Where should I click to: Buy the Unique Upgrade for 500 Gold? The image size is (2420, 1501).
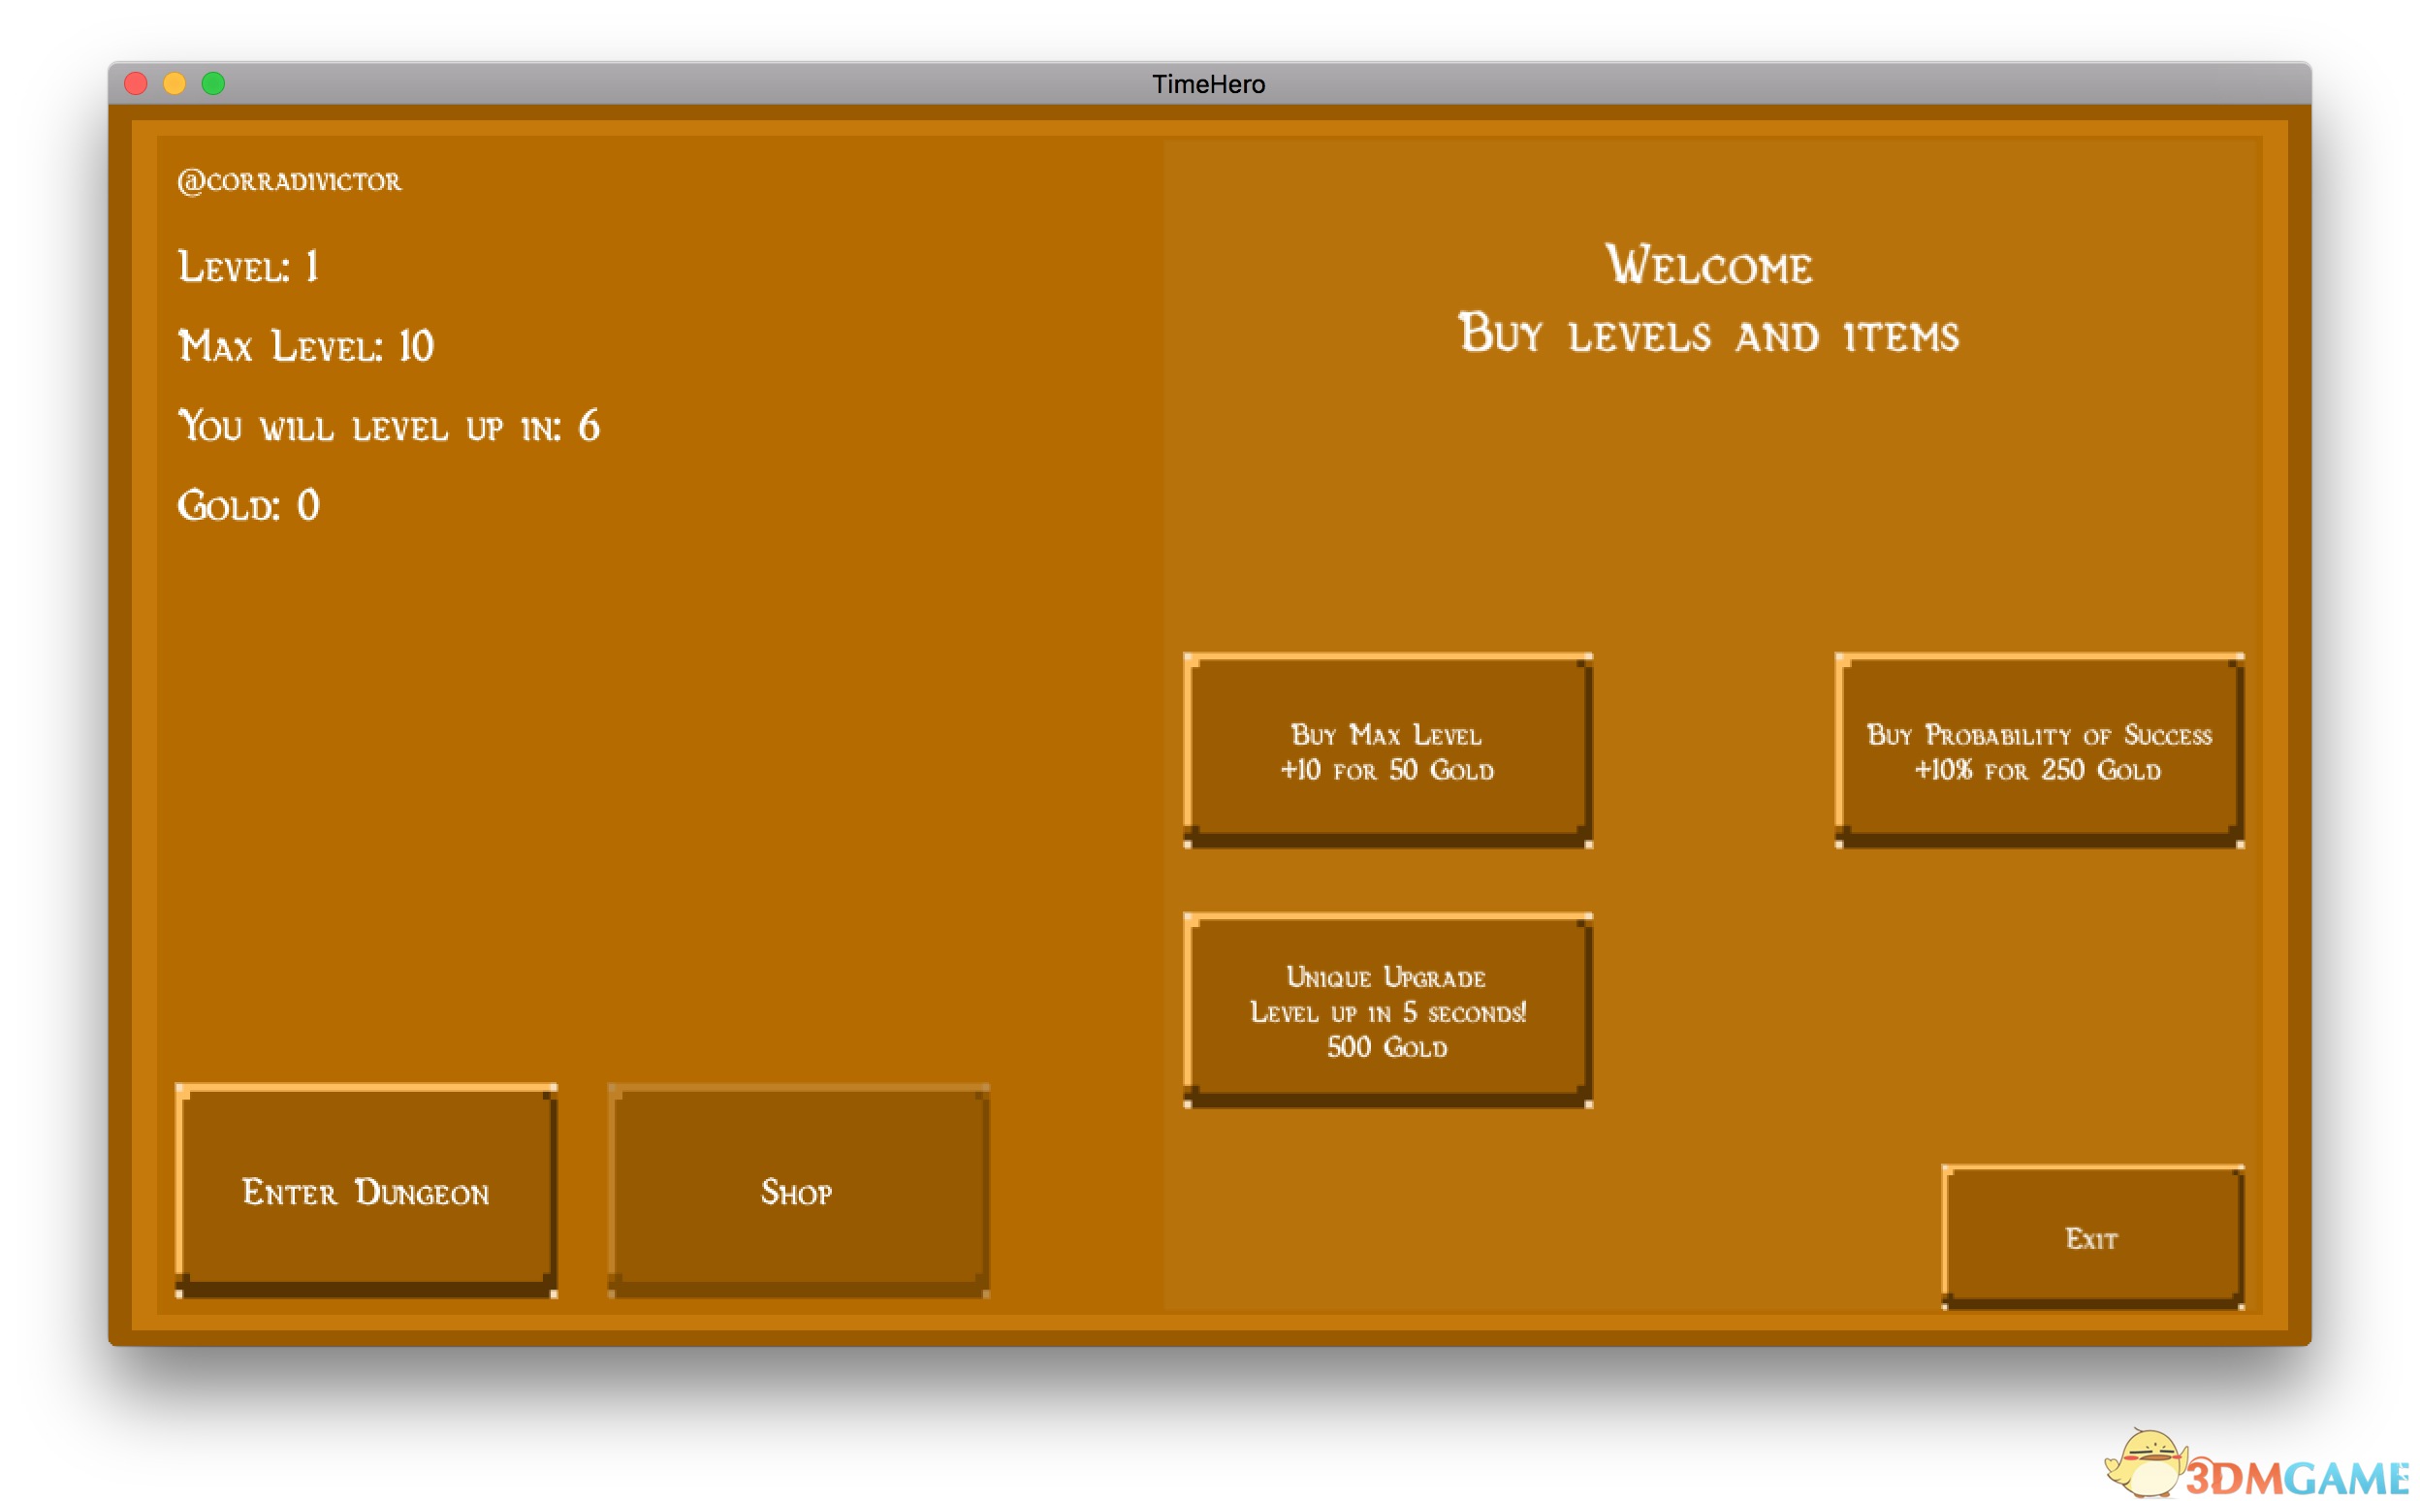(x=1386, y=1010)
